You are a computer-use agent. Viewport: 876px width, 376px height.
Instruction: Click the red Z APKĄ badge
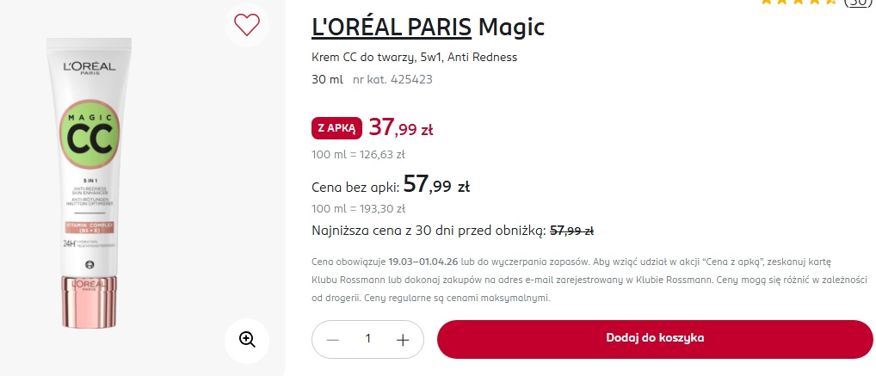click(336, 128)
